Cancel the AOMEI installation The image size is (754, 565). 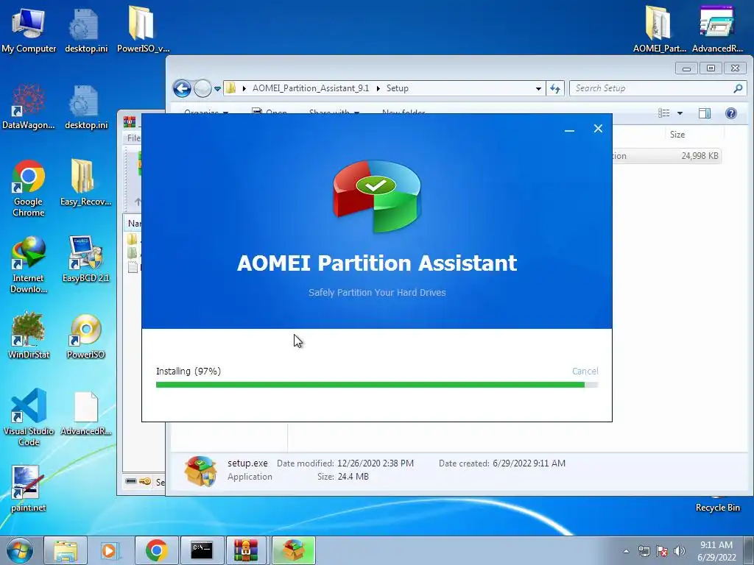tap(585, 371)
